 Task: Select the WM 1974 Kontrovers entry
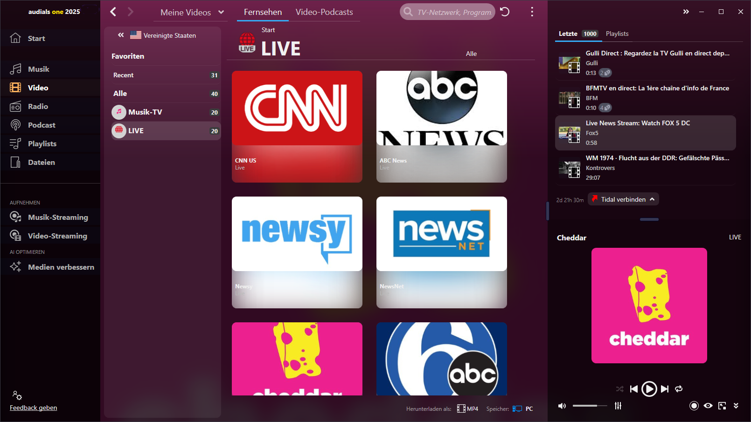pyautogui.click(x=646, y=168)
